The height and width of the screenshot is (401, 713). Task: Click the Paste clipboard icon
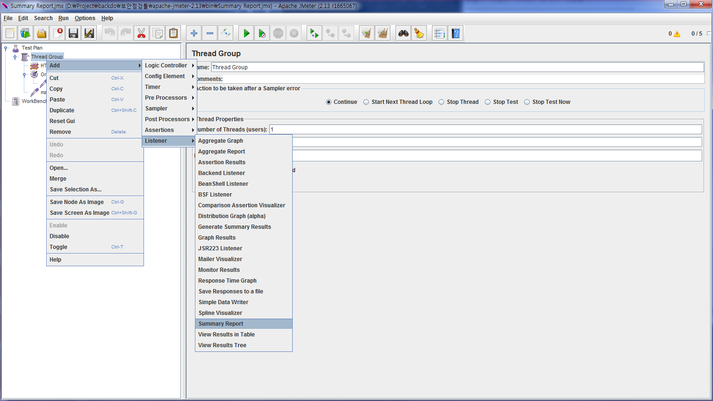coord(173,33)
